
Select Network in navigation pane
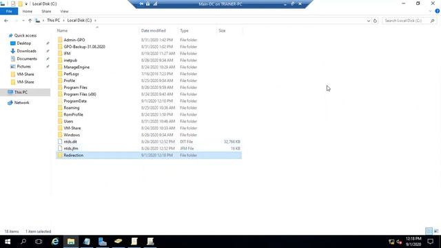pyautogui.click(x=21, y=103)
